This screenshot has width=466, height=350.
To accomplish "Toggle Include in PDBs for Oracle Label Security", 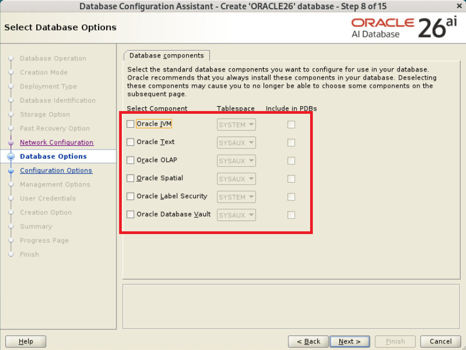I will [x=291, y=197].
